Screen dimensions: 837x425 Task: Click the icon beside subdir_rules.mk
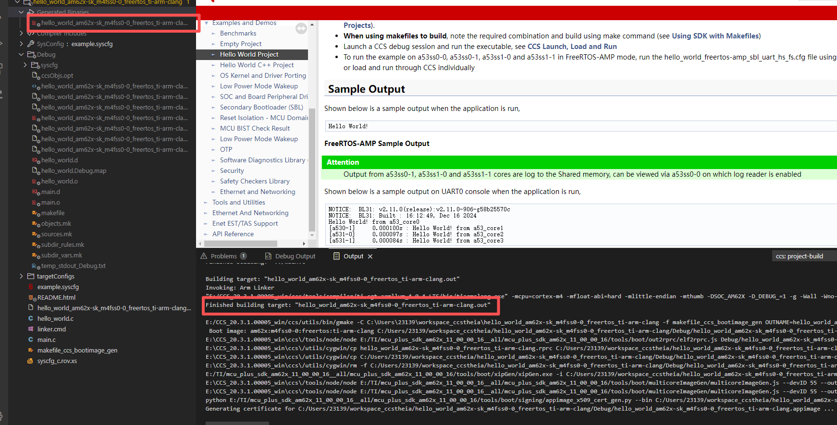36,244
